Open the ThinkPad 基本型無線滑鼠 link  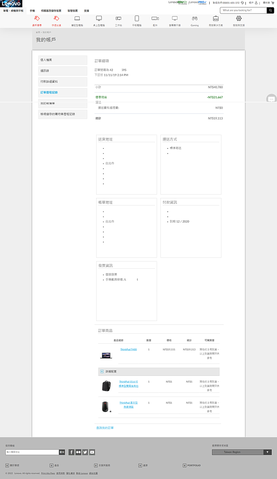[128, 405]
